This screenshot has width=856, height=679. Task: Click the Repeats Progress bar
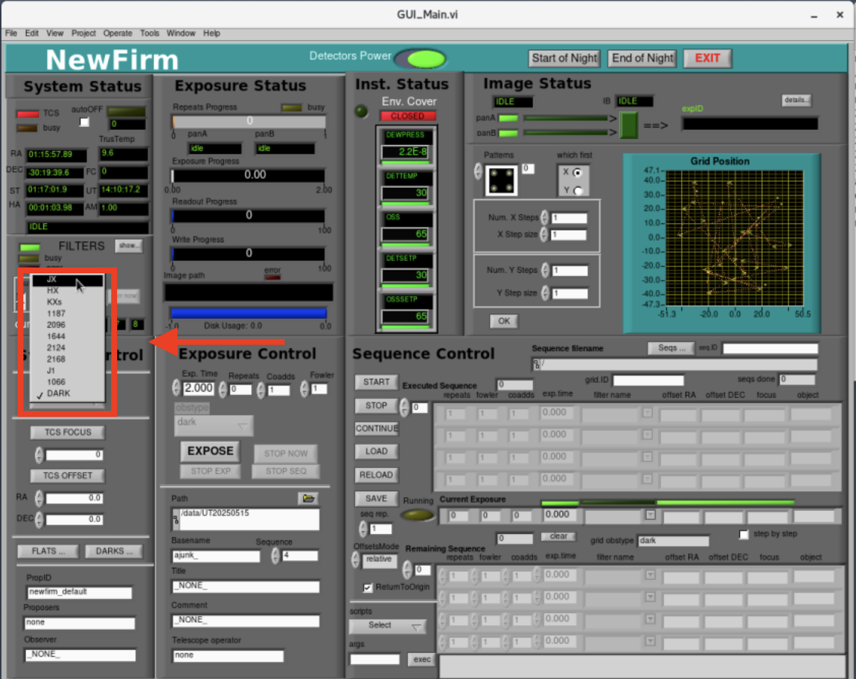pyautogui.click(x=249, y=121)
